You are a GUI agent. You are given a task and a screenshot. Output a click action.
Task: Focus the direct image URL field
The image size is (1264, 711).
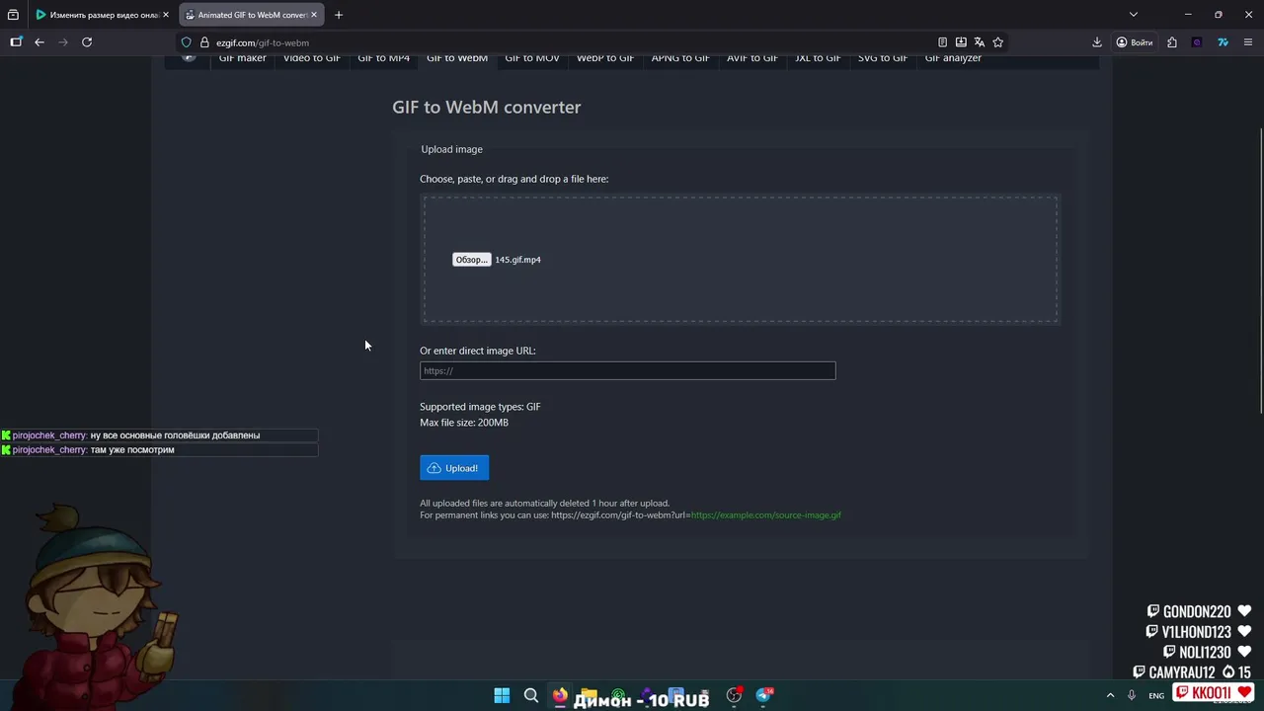click(627, 370)
